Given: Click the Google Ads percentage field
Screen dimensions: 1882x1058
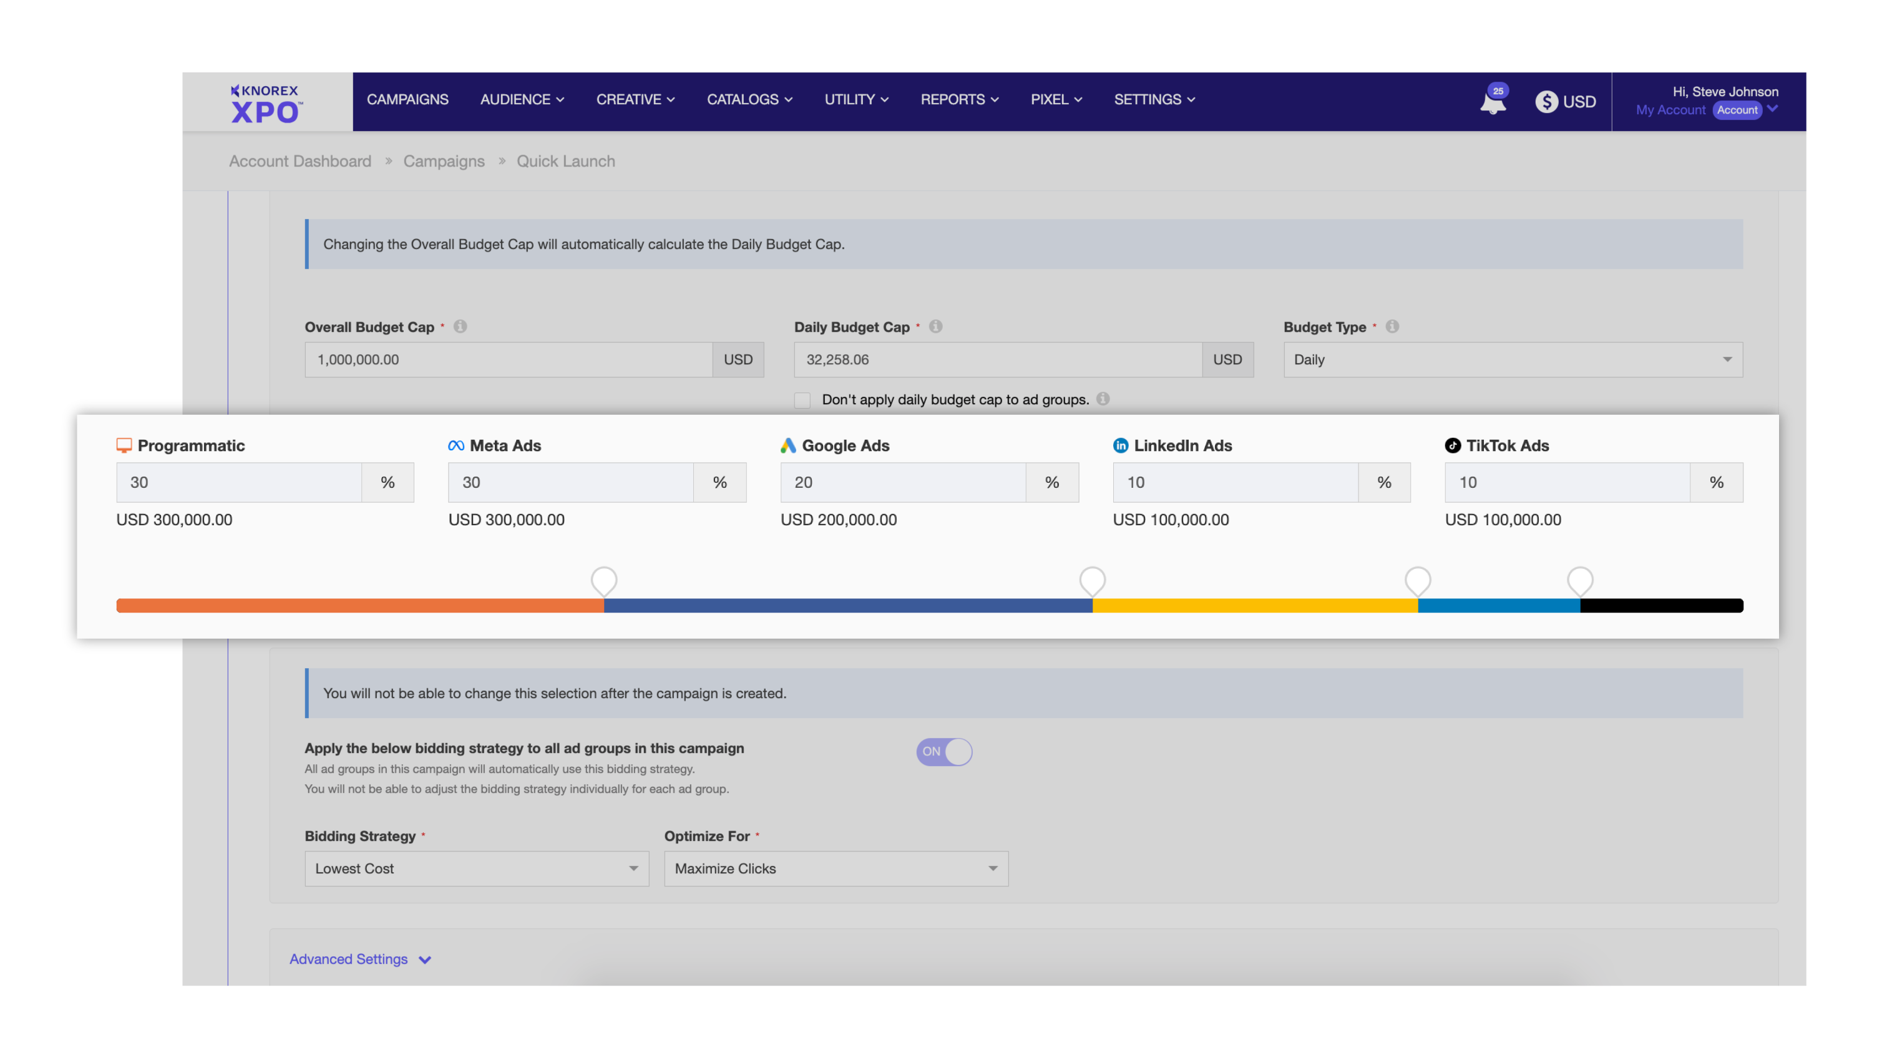Looking at the screenshot, I should (x=903, y=482).
